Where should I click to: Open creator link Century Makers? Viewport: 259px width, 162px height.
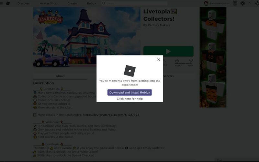159,25
